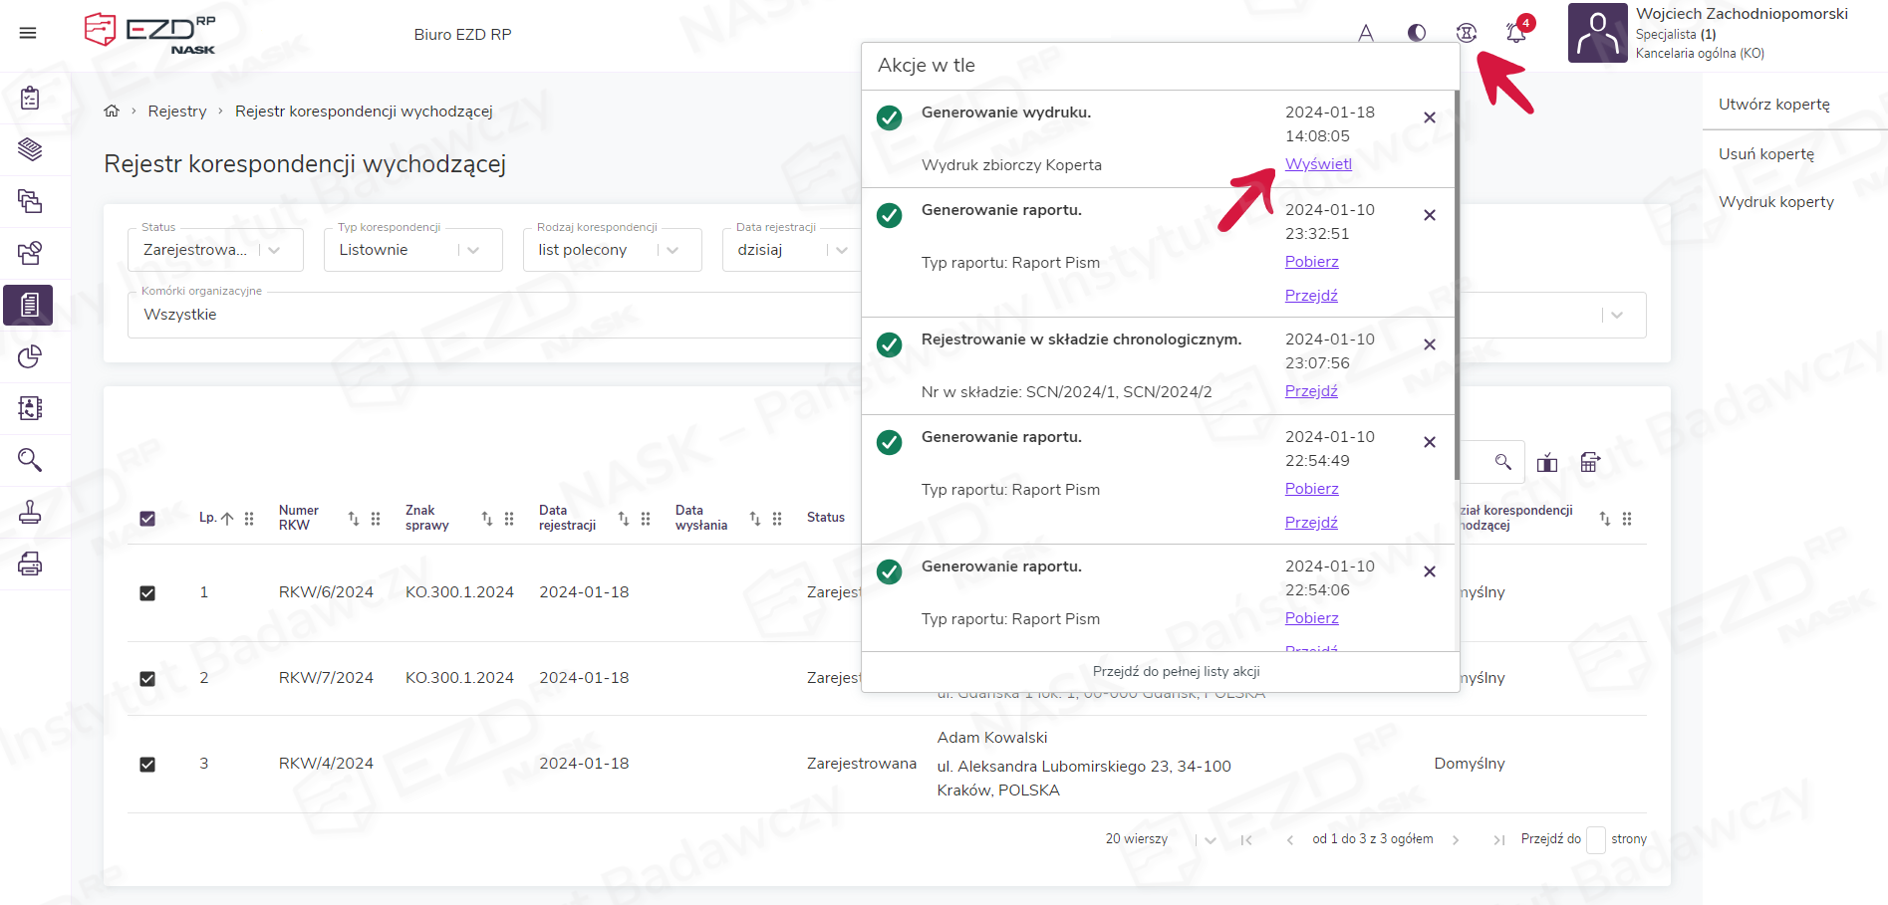Click the font size A icon
Image resolution: width=1888 pixels, height=905 pixels.
click(1365, 33)
